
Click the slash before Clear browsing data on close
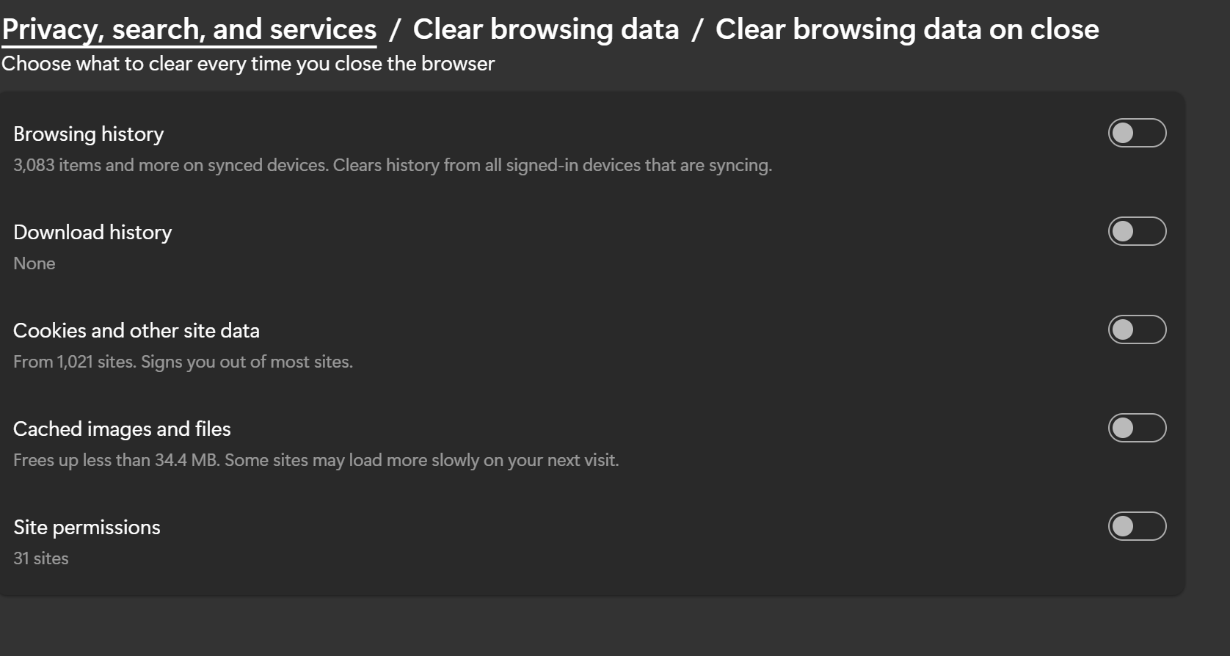pos(697,30)
